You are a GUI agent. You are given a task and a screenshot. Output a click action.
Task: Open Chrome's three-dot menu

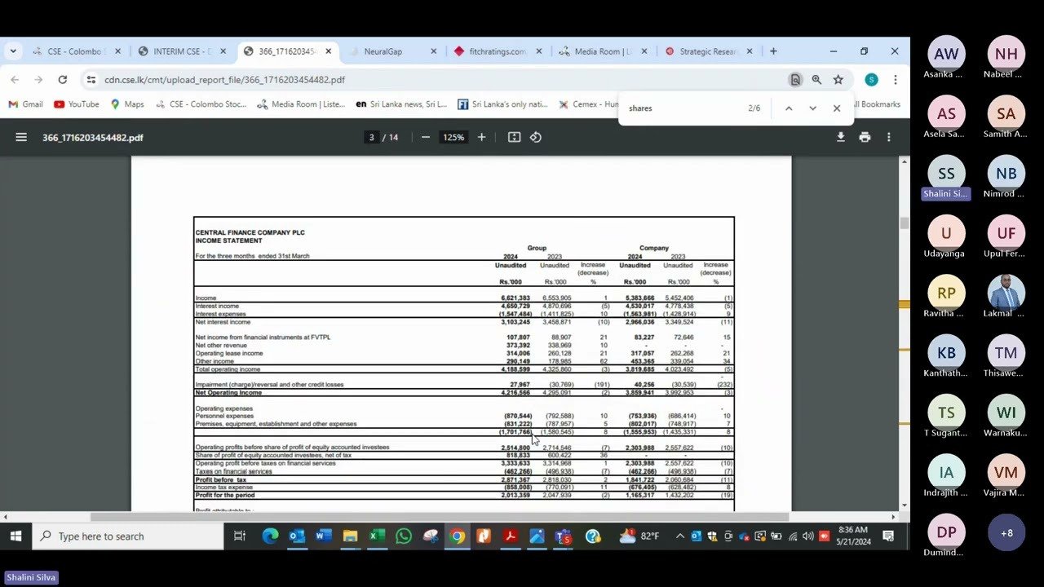point(895,79)
